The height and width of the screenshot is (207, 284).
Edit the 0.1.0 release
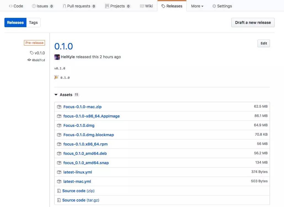pyautogui.click(x=264, y=43)
